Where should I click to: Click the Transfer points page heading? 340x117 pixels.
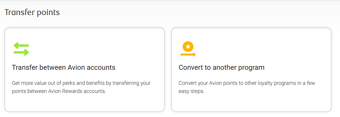point(32,12)
